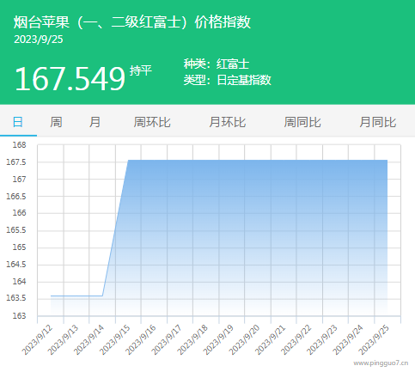415x372 pixels.
Task: Switch to the 周 weekly tab
Action: [x=56, y=122]
